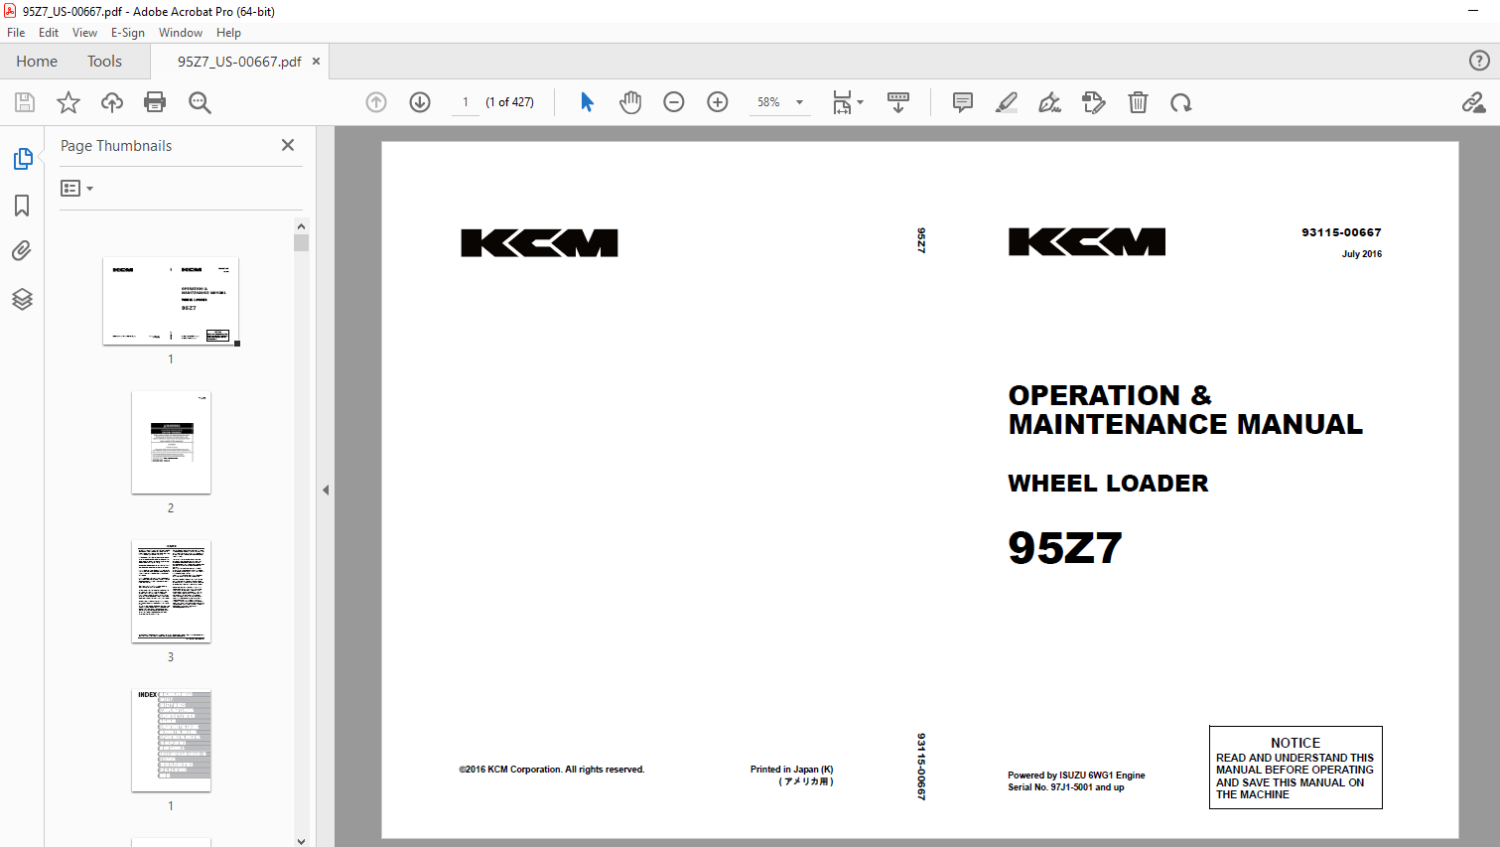Open the Edit menu
Image resolution: width=1500 pixels, height=847 pixels.
pyautogui.click(x=49, y=32)
